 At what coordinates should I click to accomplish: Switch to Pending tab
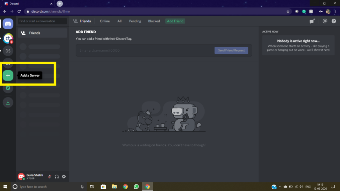tap(135, 21)
